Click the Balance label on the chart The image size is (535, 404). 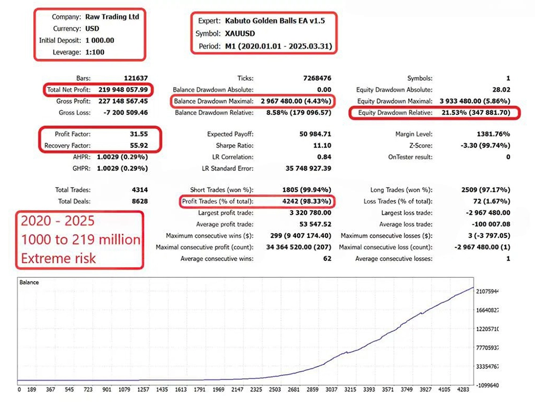click(28, 282)
